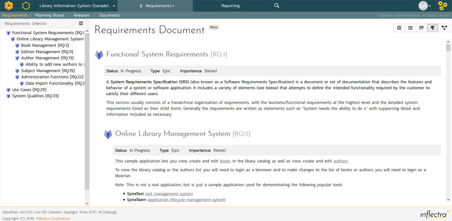Click the yellow hexagon workspace icon

26,6
